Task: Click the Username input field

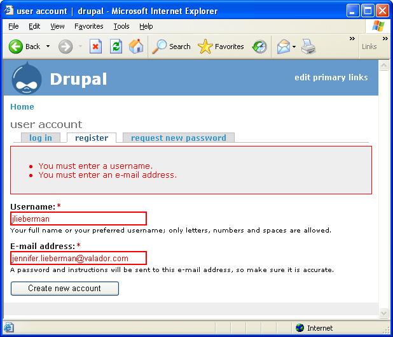Action: (78, 219)
